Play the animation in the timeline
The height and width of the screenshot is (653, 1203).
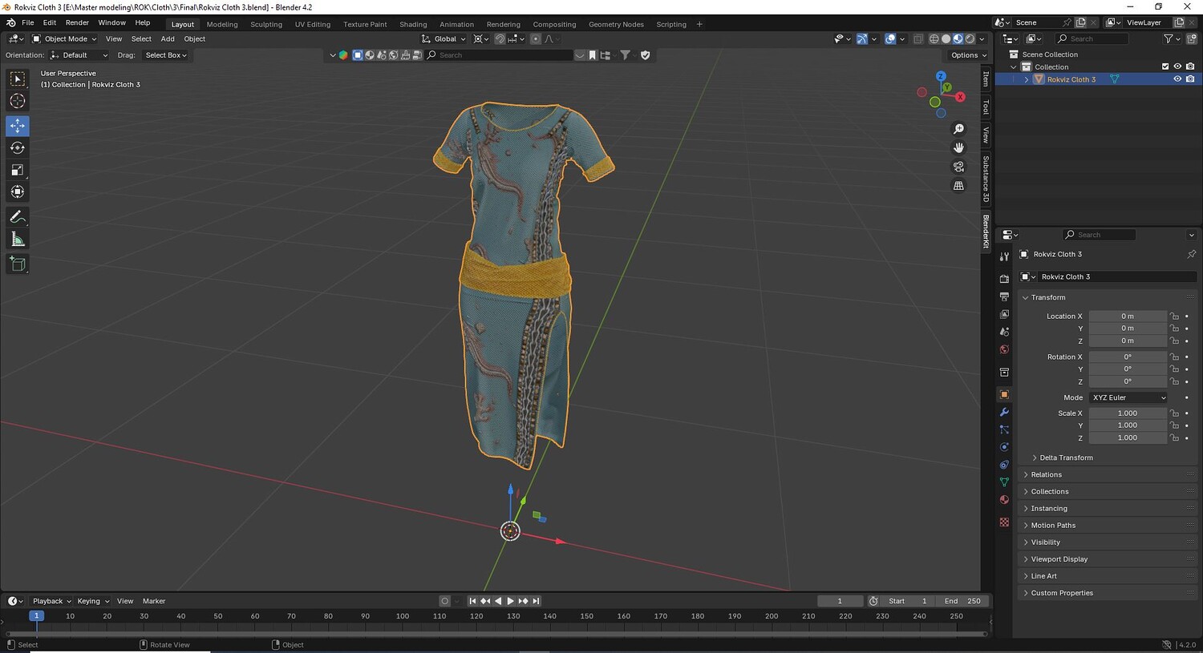510,601
